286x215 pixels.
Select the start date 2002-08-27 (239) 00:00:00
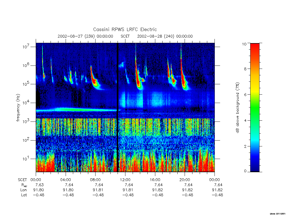(85, 36)
